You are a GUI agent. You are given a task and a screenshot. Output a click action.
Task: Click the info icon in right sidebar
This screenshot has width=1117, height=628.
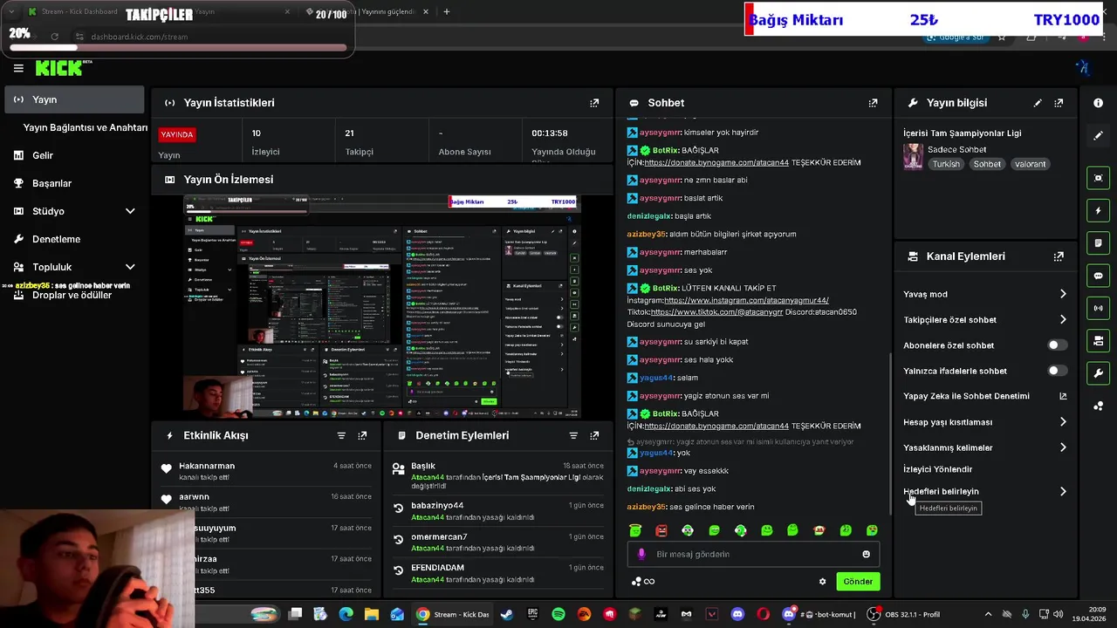[x=1098, y=103]
